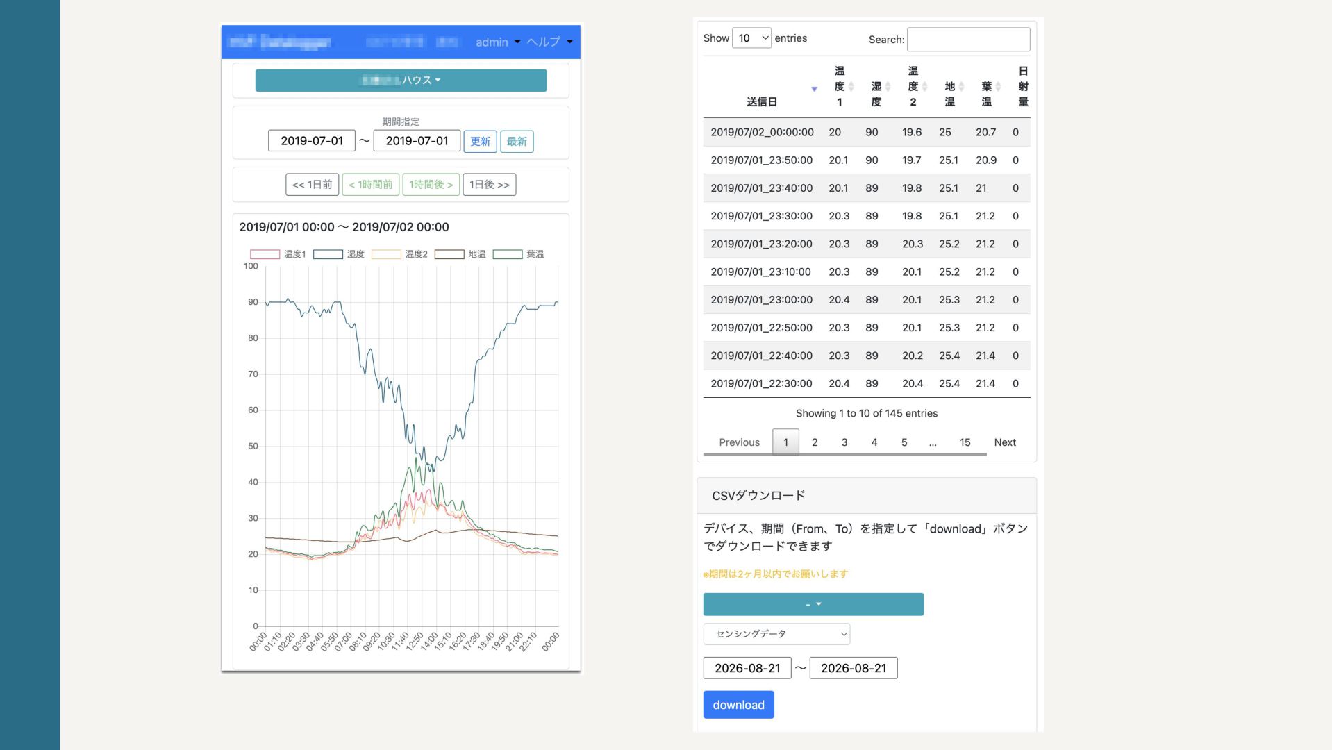Sort by 湿度 column sort arrows
Viewport: 1332px width, 750px height.
coord(888,86)
